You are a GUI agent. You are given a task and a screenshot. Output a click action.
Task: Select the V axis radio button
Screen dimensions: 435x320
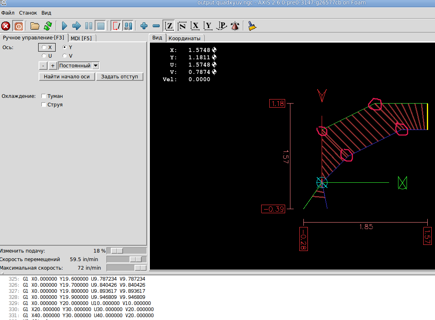(65, 56)
